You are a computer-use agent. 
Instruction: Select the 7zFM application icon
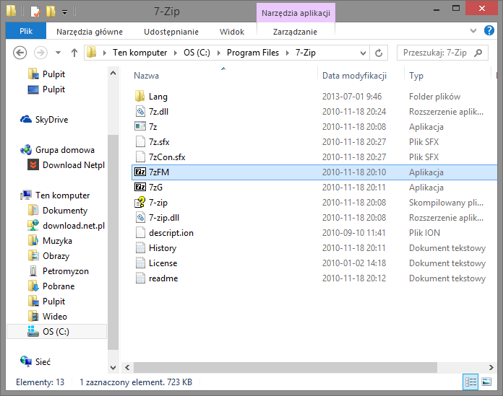pos(140,172)
